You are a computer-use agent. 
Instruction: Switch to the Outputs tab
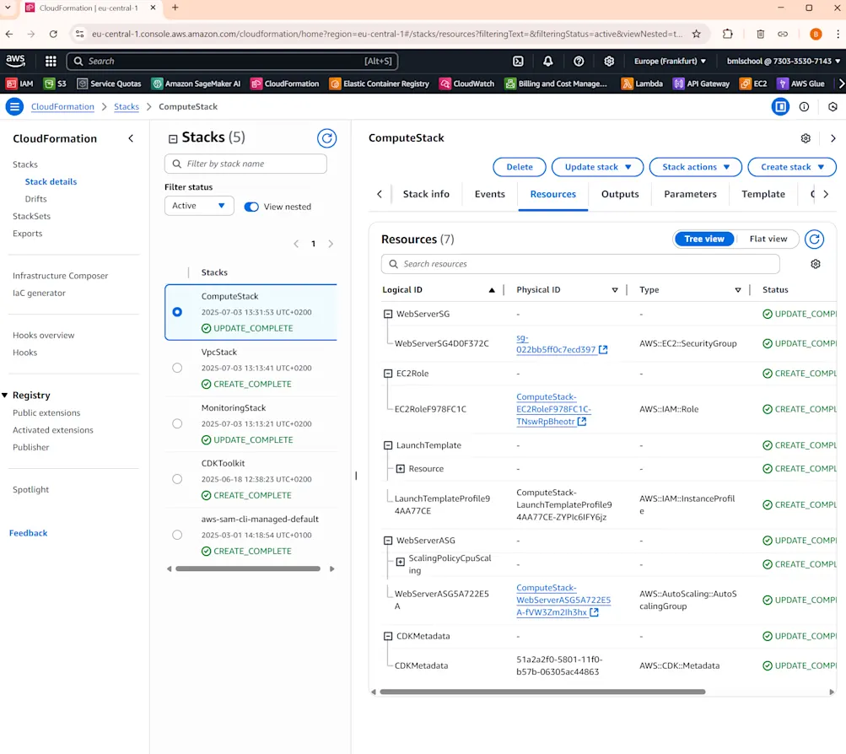coord(619,194)
